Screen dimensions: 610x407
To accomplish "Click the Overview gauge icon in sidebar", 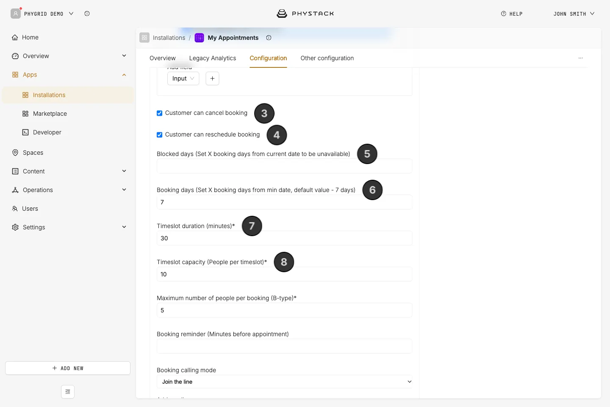I will point(15,56).
